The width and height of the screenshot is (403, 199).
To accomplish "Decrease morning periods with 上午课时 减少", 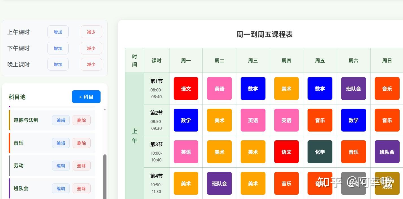I will (x=91, y=32).
